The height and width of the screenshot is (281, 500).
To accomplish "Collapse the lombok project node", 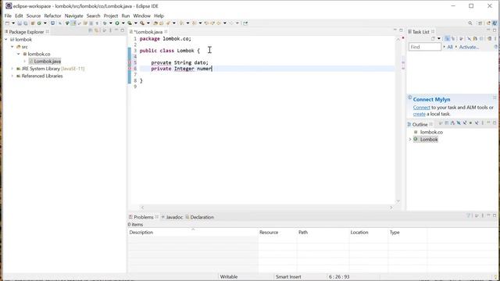I will pos(6,40).
